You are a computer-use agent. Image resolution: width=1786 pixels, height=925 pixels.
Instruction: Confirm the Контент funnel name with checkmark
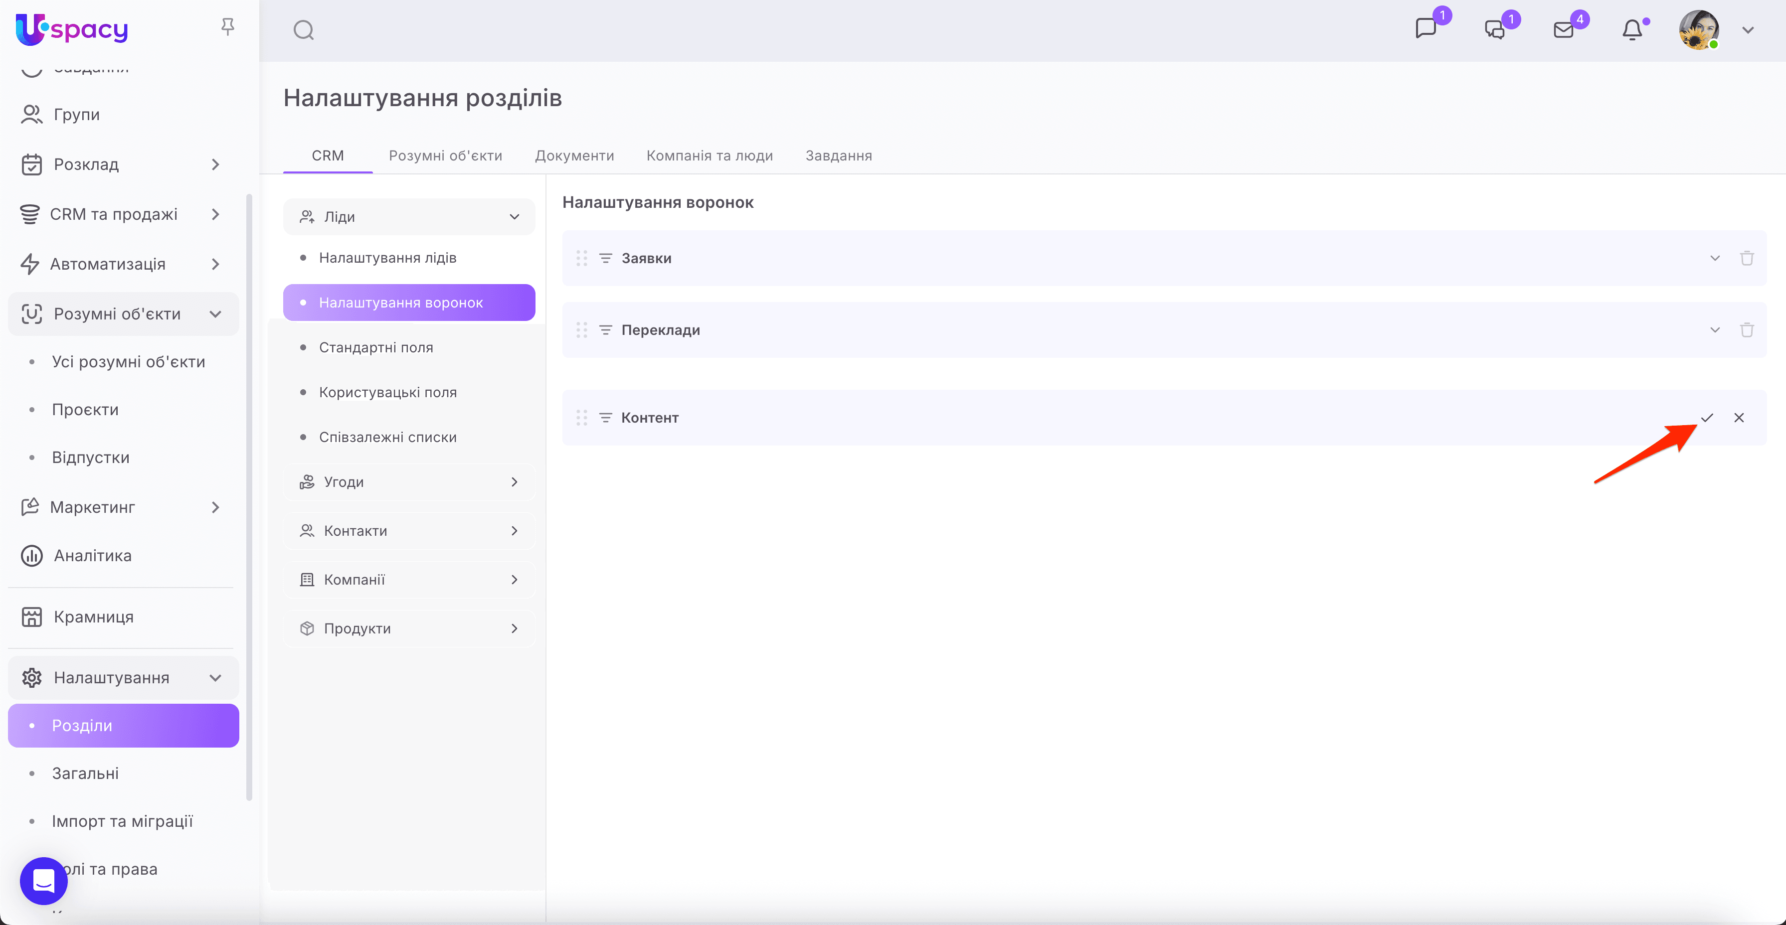[1707, 418]
